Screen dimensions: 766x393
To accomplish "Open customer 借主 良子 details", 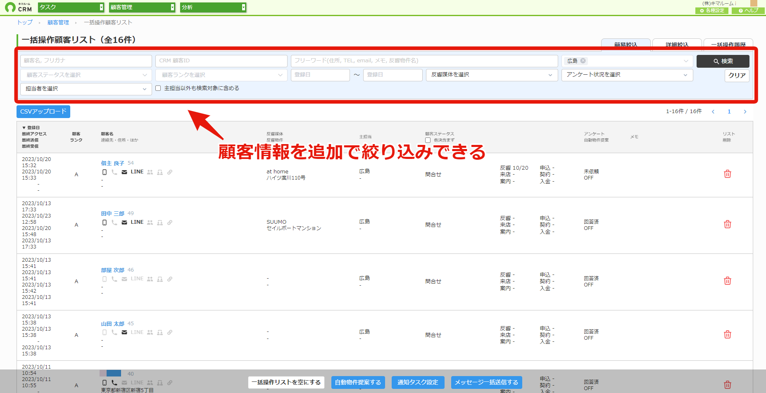I will click(113, 163).
